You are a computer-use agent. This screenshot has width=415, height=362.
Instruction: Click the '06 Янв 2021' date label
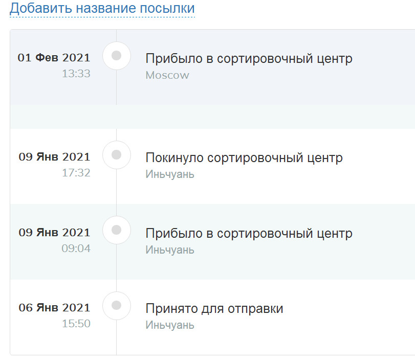(x=54, y=308)
